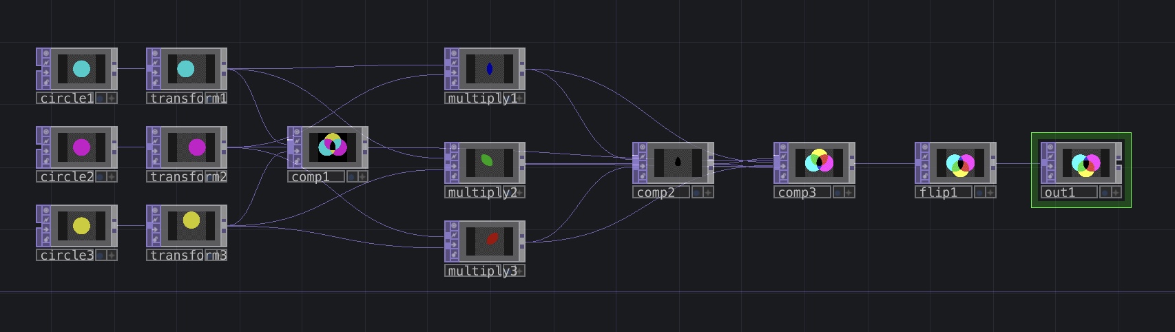Toggle viewer active plus on comp1
The image size is (1175, 332).
(363, 177)
